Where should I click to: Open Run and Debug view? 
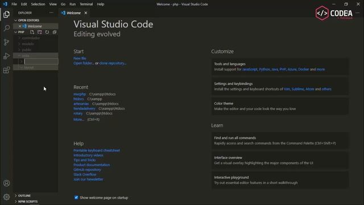(x=6, y=56)
